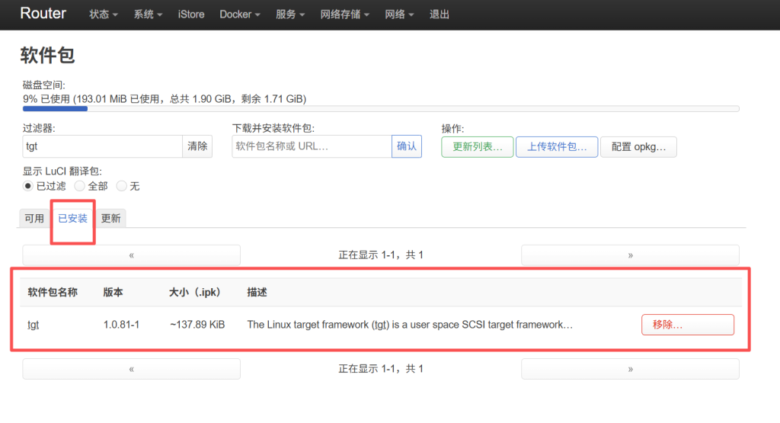Click the Router brand logo
780x423 pixels.
pyautogui.click(x=43, y=14)
